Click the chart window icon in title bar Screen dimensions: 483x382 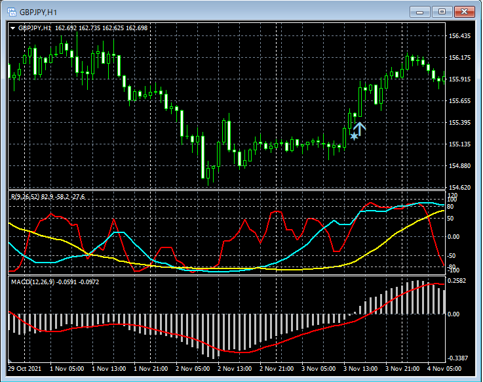12,12
